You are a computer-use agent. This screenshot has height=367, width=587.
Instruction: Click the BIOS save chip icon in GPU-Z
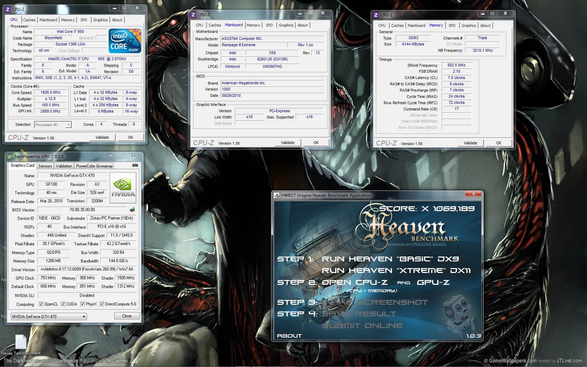[132, 210]
